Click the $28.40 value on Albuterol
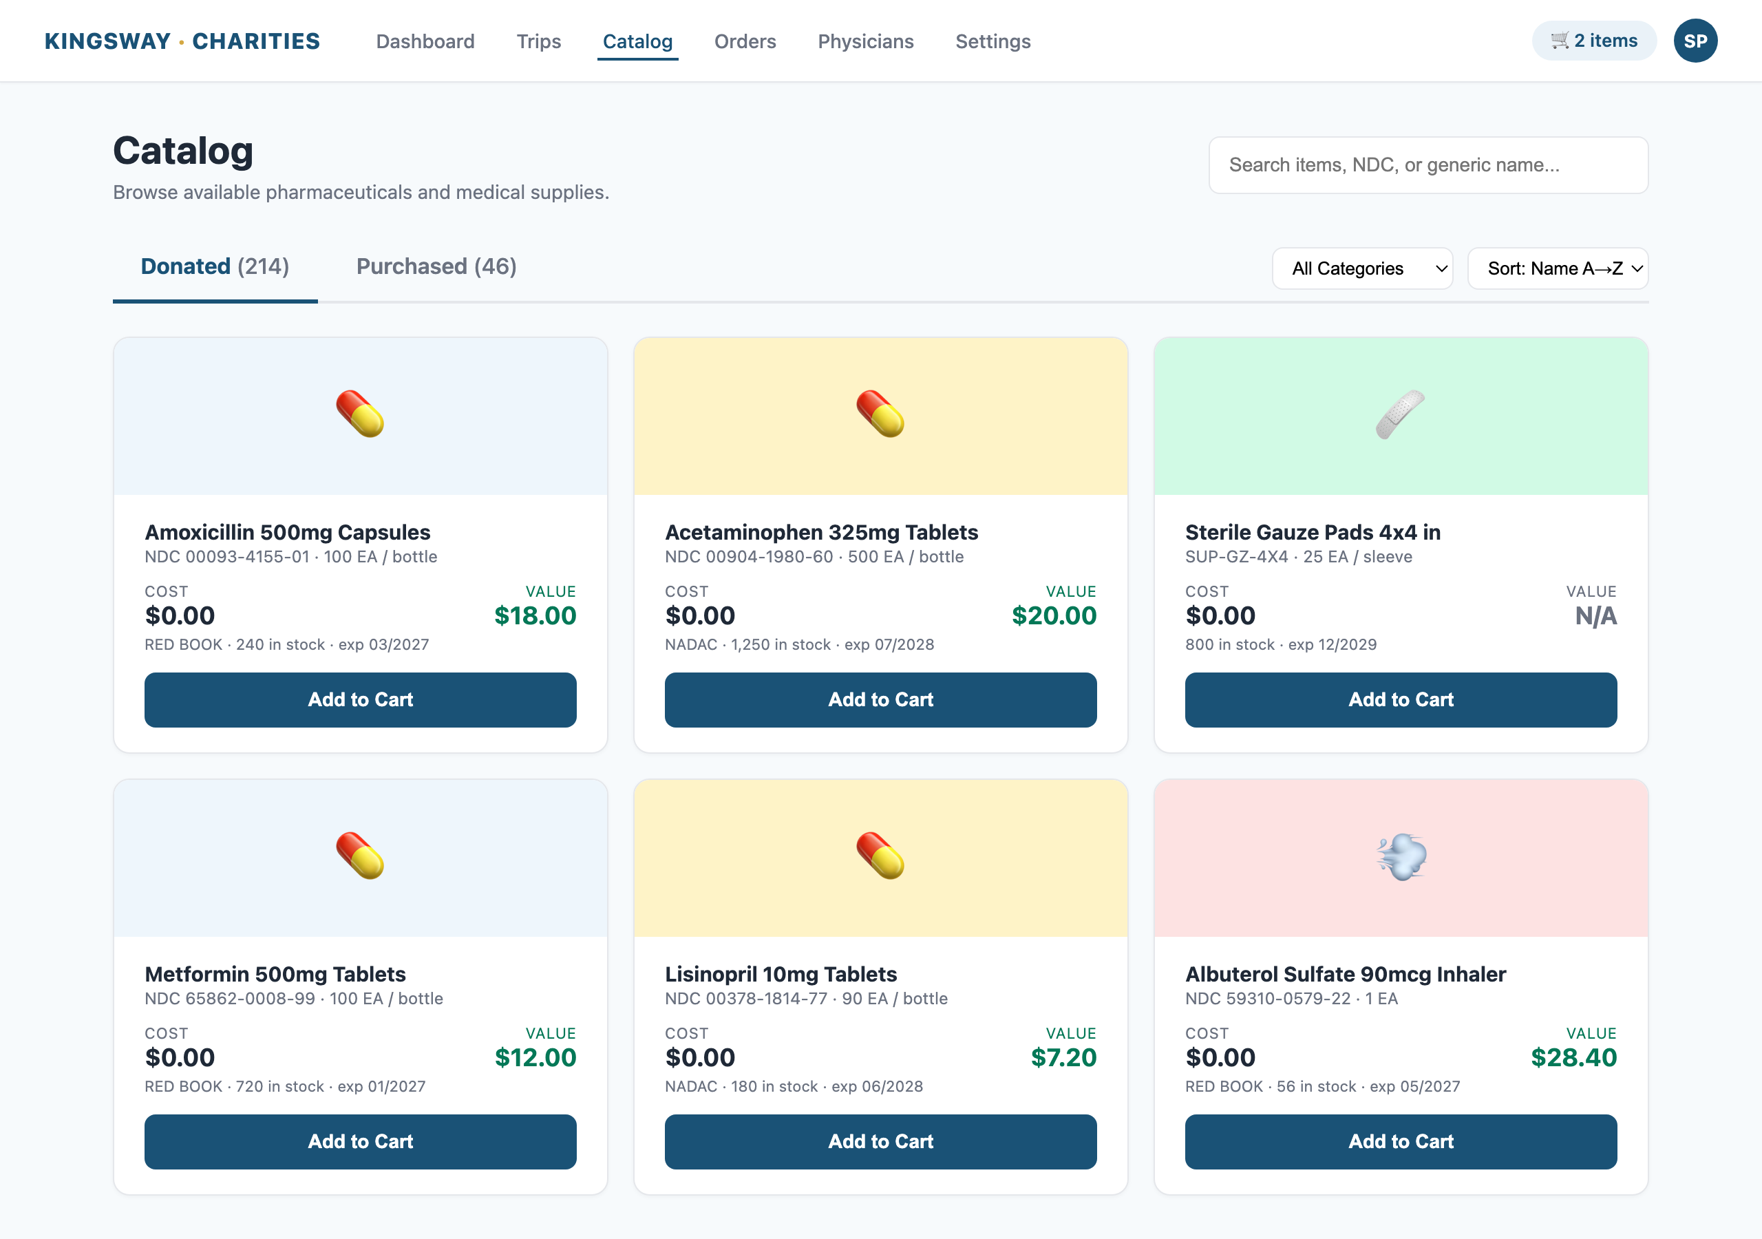This screenshot has height=1239, width=1762. pyautogui.click(x=1573, y=1058)
